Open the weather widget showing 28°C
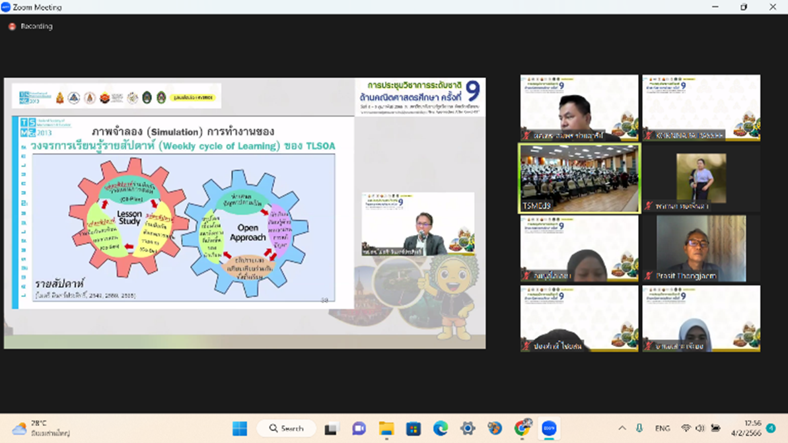Image resolution: width=788 pixels, height=443 pixels. pos(40,428)
